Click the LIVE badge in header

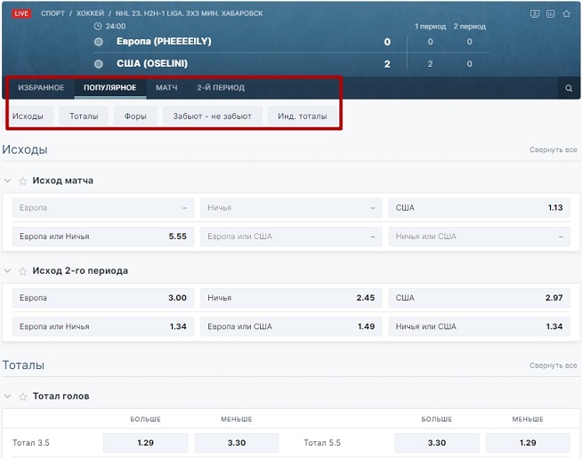point(21,14)
